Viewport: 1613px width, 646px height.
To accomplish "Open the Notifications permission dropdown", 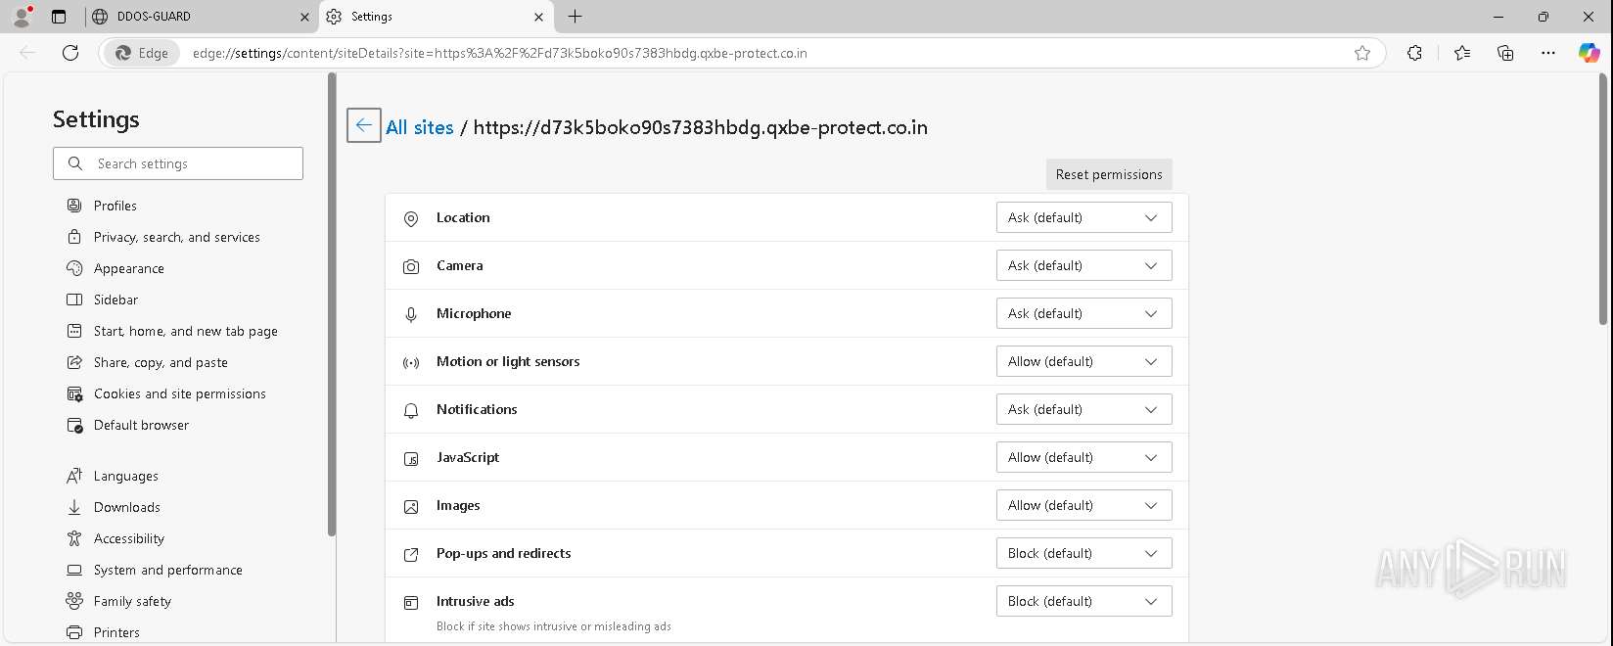I will [x=1083, y=409].
